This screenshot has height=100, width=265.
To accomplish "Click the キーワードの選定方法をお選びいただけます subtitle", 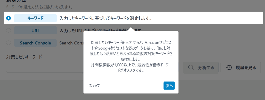I will pos(40,7).
